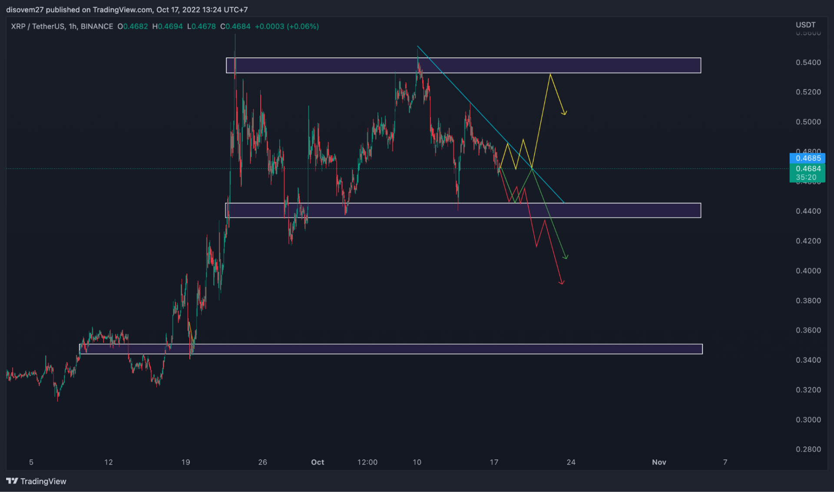Click the green arrow head projection

(565, 257)
